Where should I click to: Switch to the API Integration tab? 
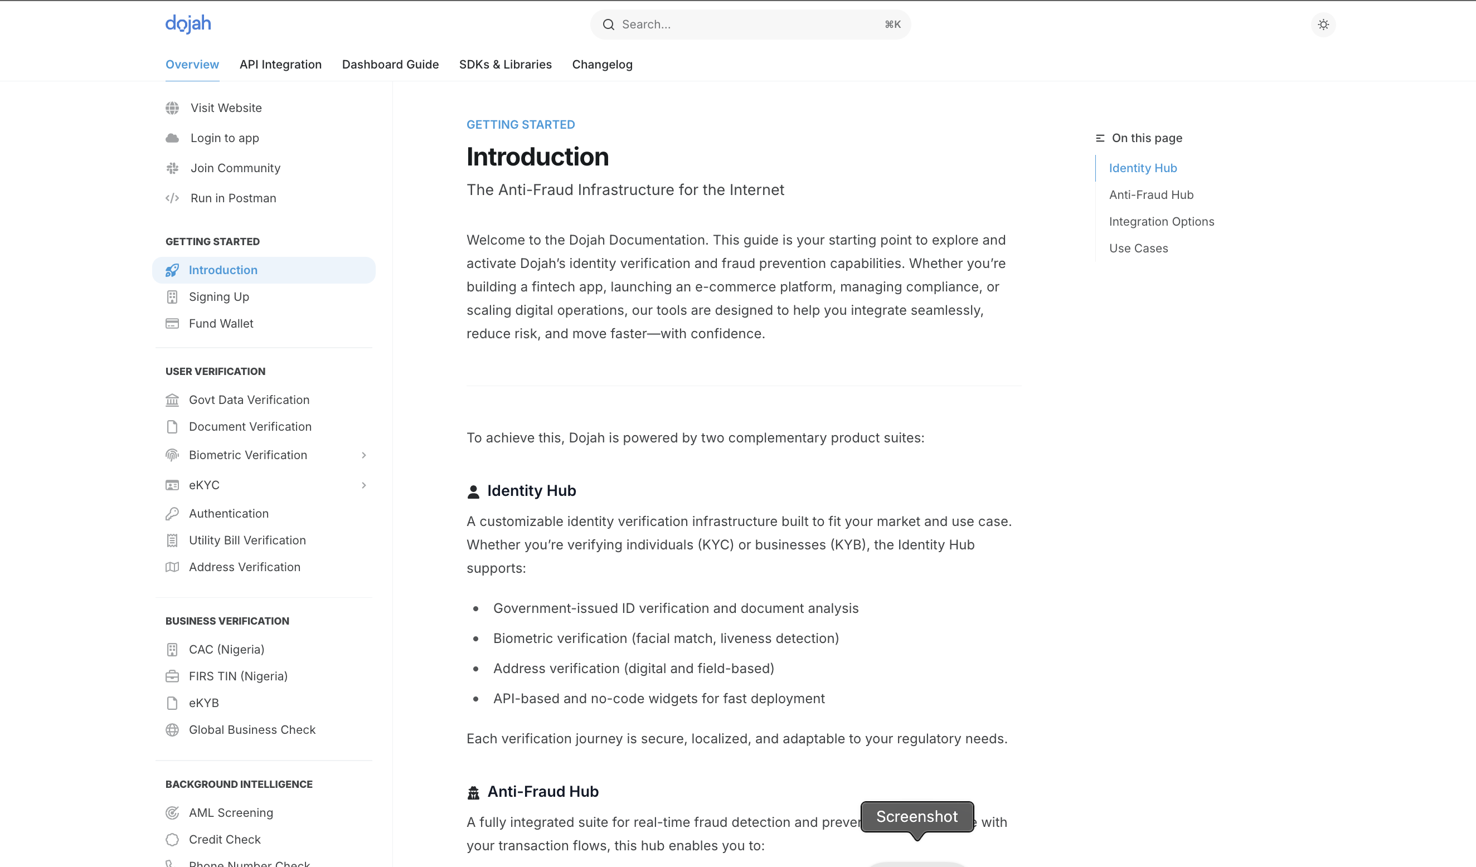coord(280,65)
